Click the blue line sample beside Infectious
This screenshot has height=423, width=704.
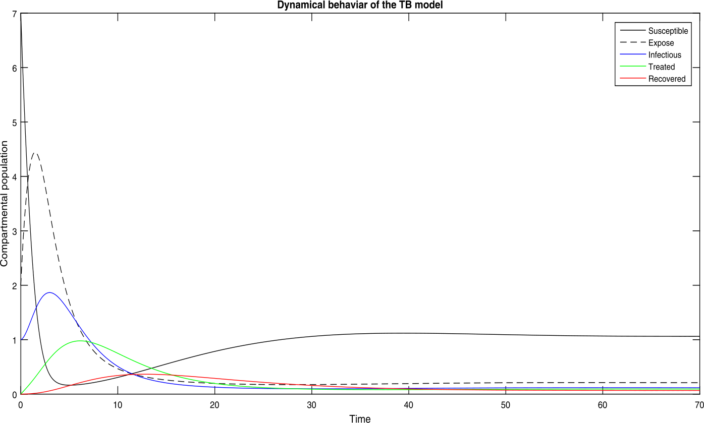click(x=632, y=55)
